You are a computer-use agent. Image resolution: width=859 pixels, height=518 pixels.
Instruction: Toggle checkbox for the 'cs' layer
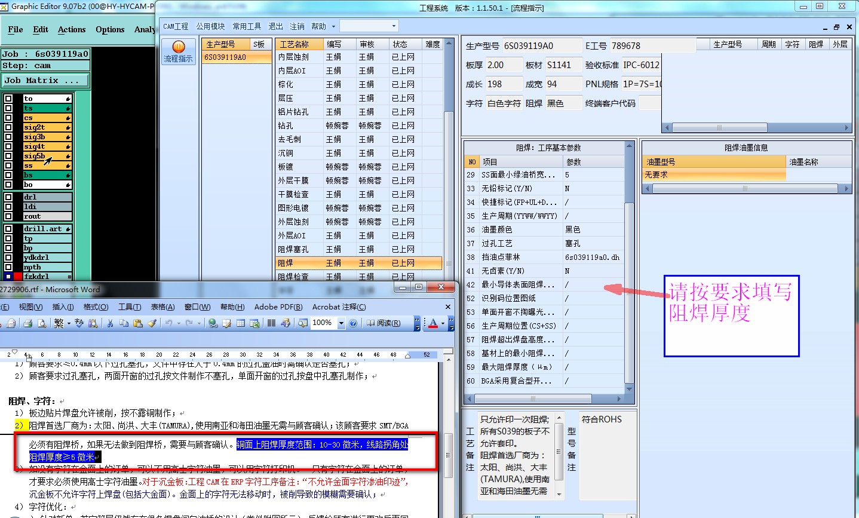[x=8, y=118]
